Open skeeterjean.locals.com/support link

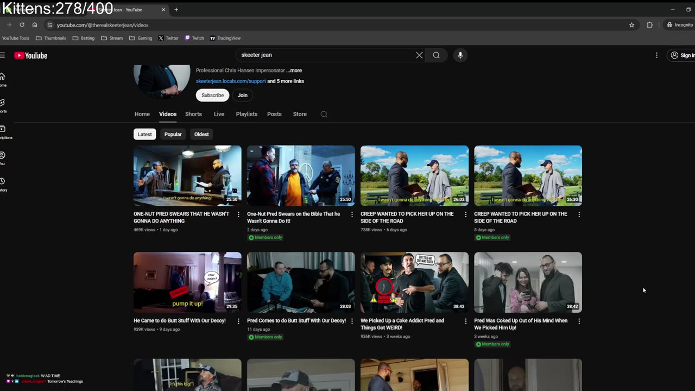pos(231,81)
